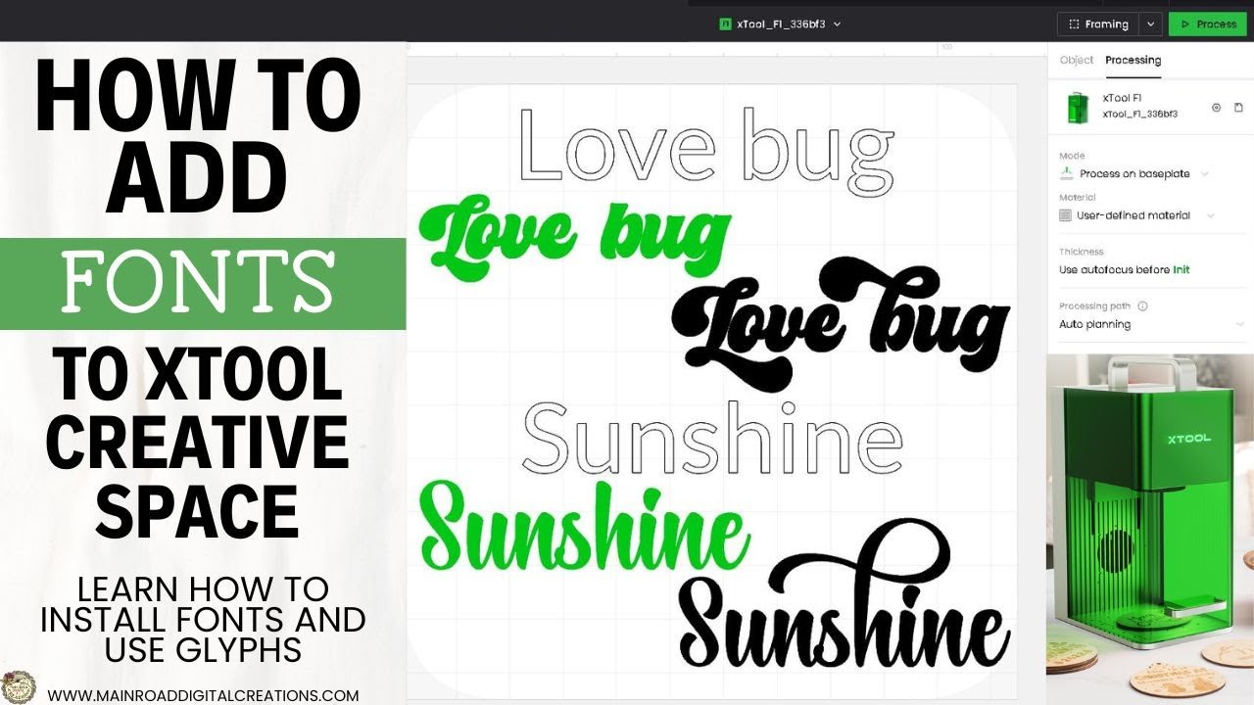1254x705 pixels.
Task: Open the User-defined material dropdown
Action: point(1136,215)
